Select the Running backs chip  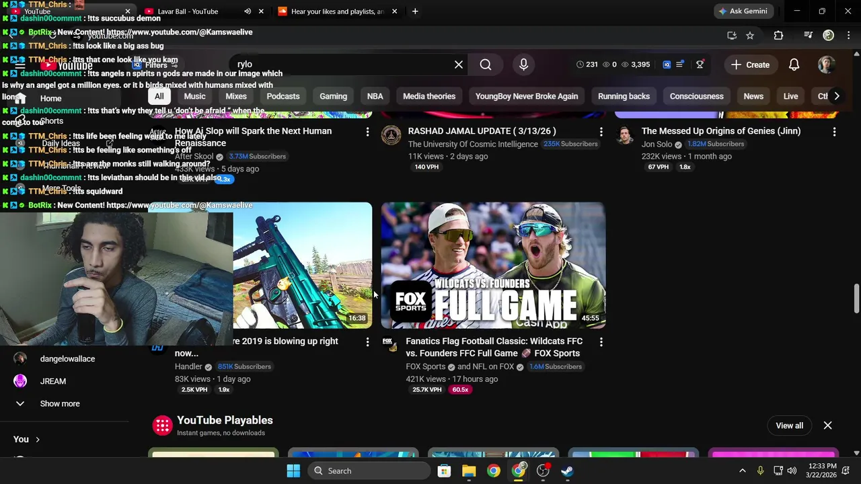click(x=624, y=96)
